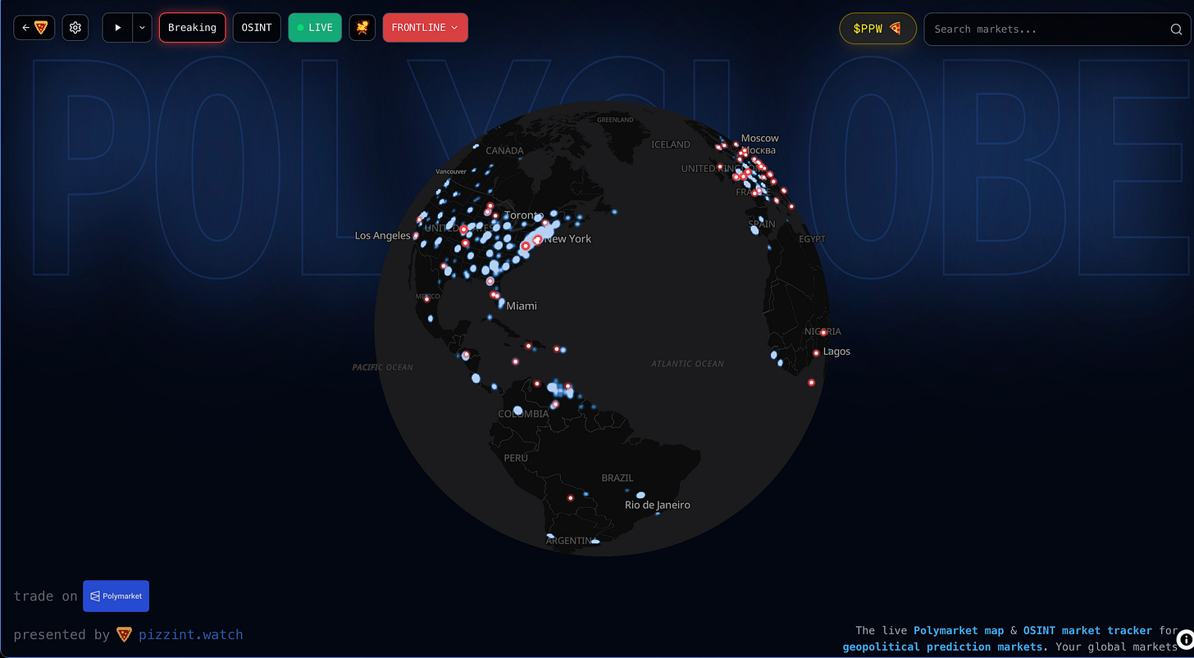Expand the dropdown arrow beside play
Viewport: 1194px width, 658px height.
point(143,28)
